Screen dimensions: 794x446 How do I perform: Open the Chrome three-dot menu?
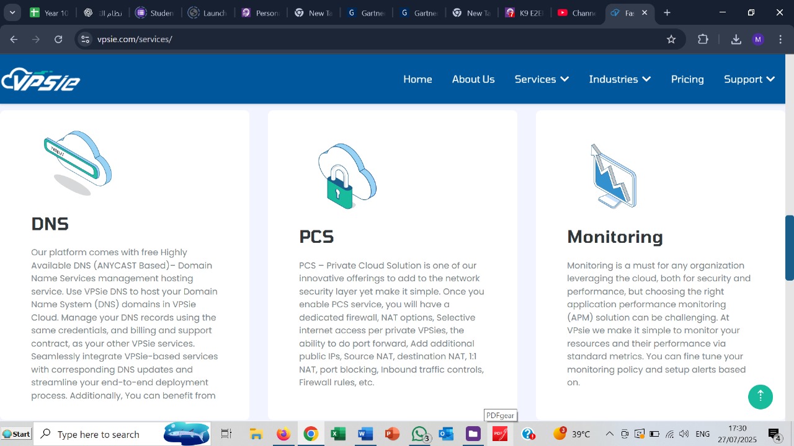[780, 39]
